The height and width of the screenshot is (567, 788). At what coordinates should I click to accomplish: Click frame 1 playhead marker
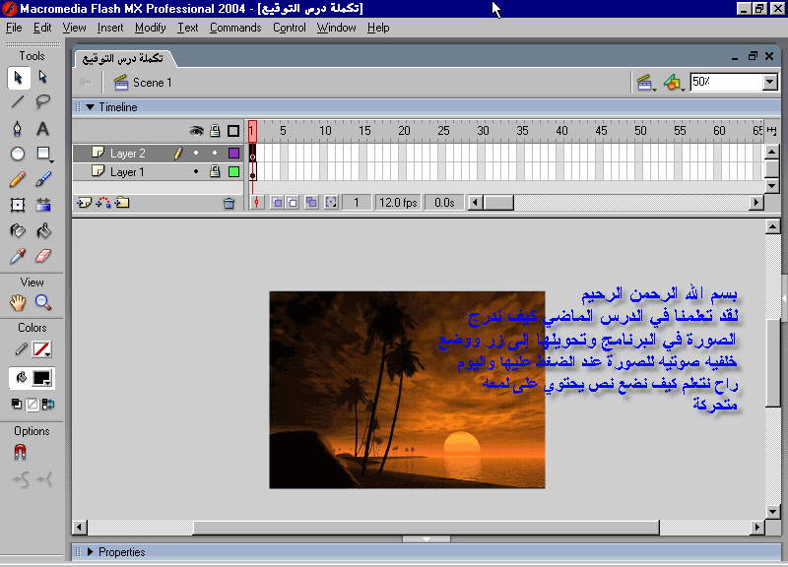[x=252, y=131]
